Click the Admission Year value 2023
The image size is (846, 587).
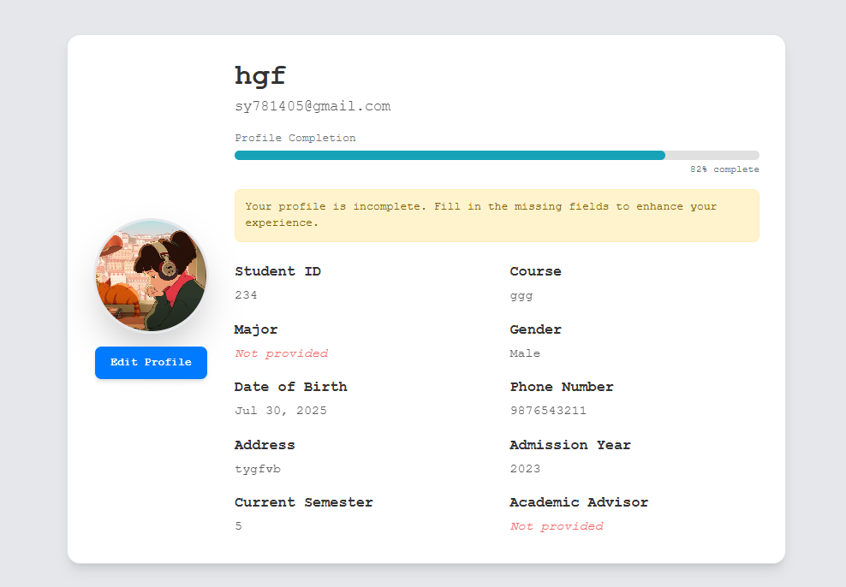click(x=525, y=469)
